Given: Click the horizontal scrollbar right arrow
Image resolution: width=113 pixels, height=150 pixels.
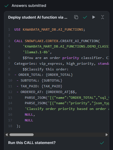Looking at the screenshot, I should point(107,135).
